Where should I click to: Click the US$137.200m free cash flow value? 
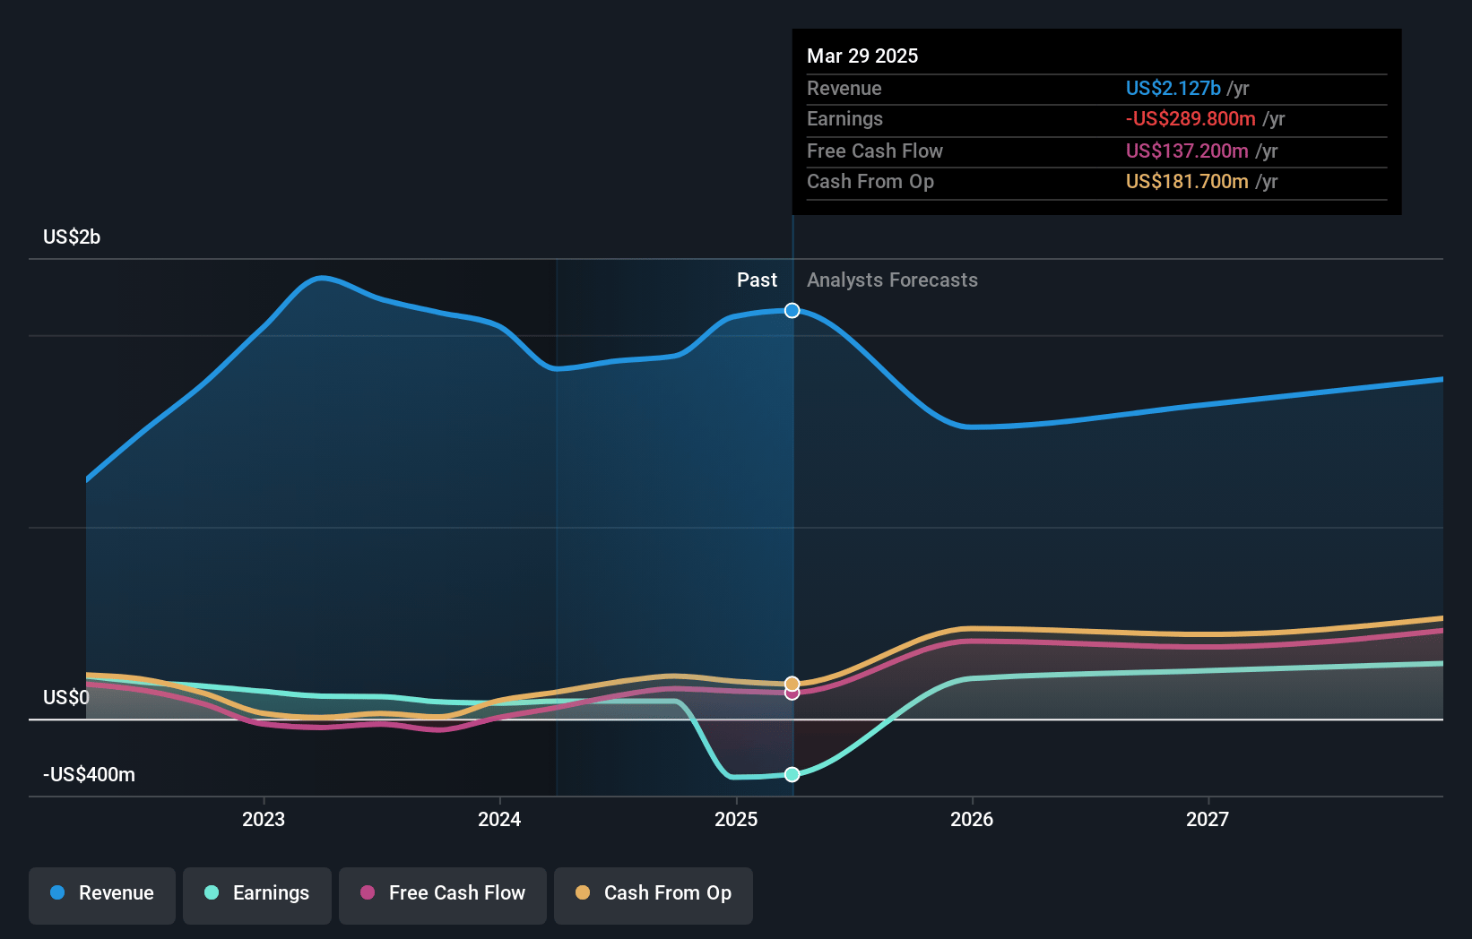1187,151
